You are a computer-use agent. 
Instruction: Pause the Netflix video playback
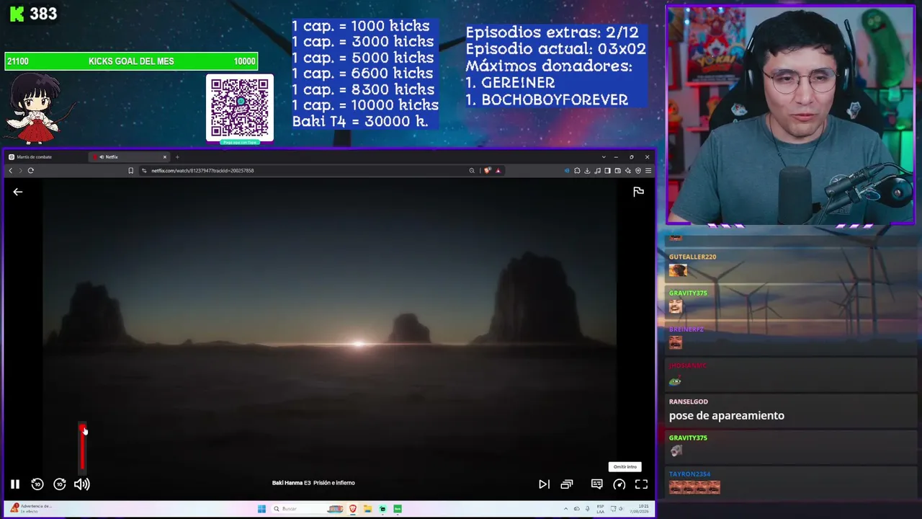coord(14,484)
